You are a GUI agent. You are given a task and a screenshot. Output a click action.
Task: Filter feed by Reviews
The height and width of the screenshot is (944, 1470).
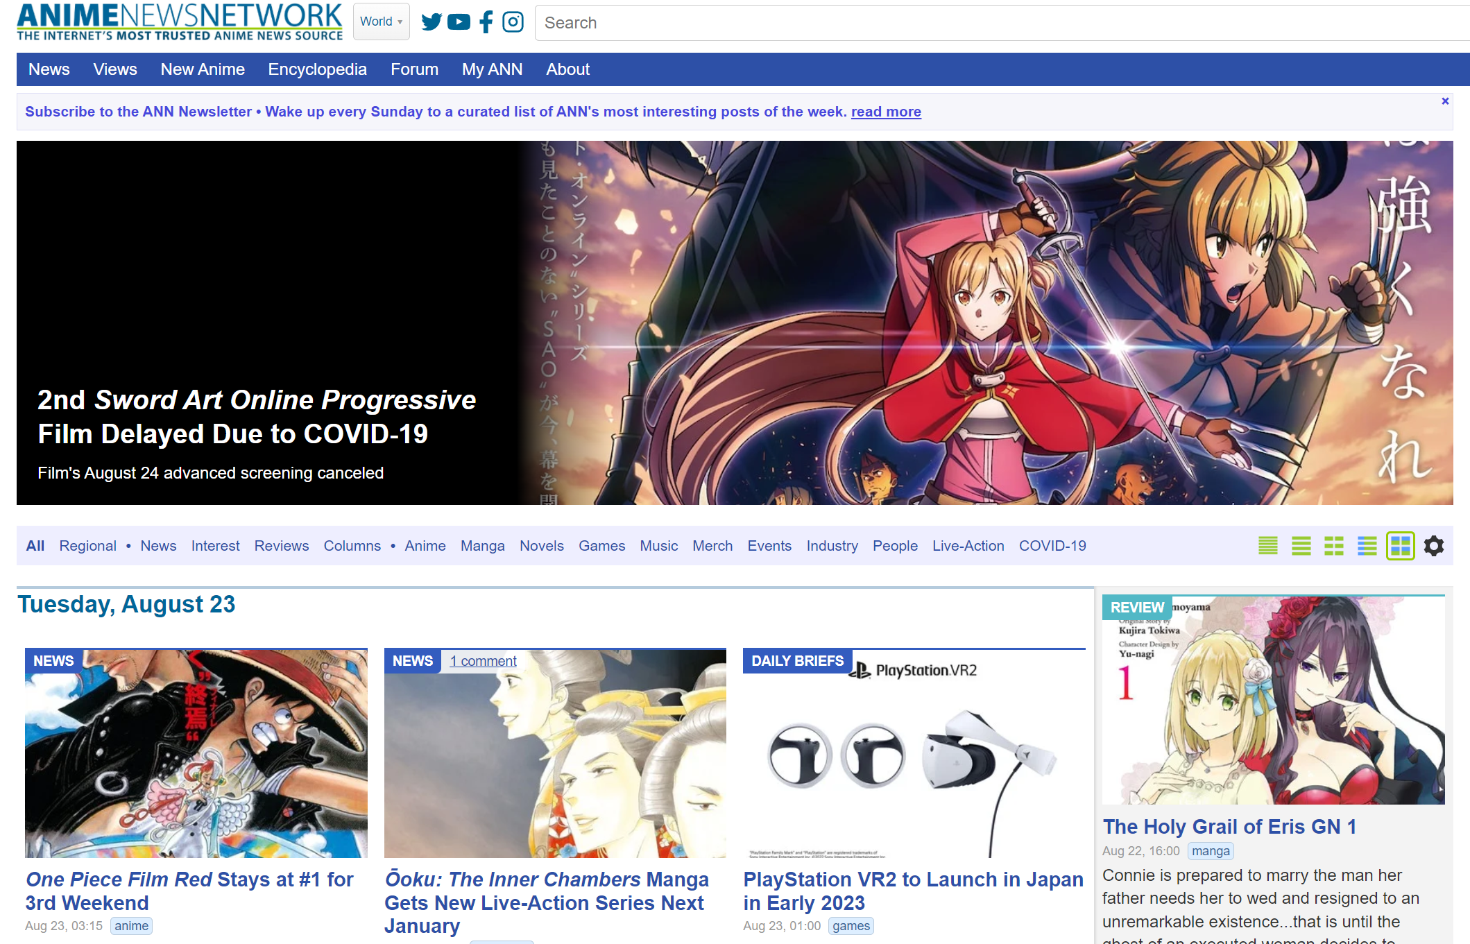point(281,546)
